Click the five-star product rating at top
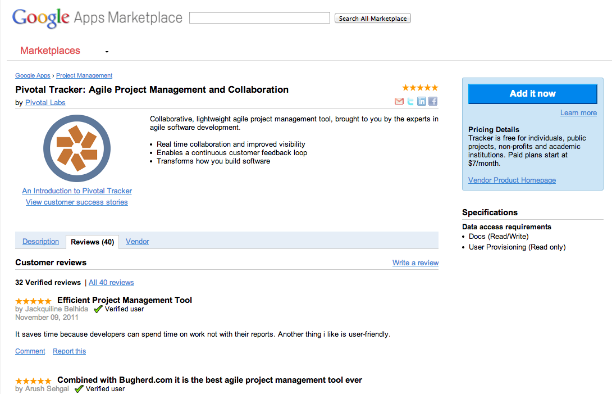The height and width of the screenshot is (394, 612). [x=420, y=88]
